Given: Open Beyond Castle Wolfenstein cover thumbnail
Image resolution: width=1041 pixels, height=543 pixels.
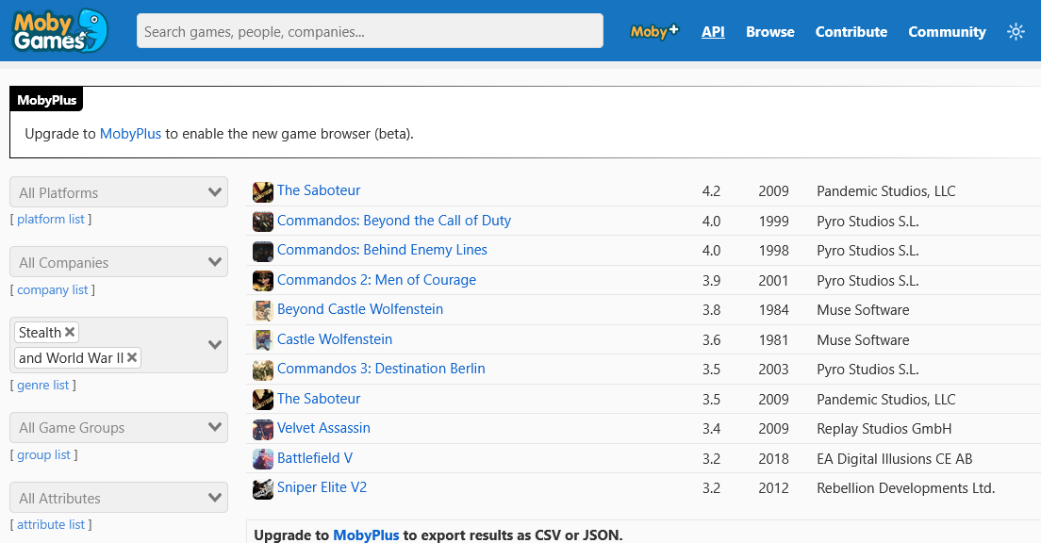Looking at the screenshot, I should (263, 310).
